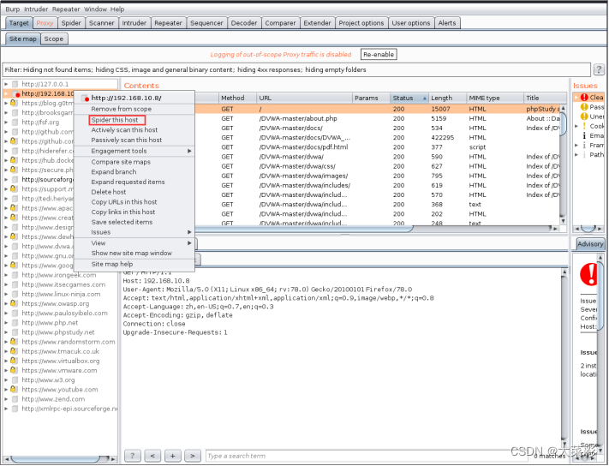Click the page icon beside http://www.linux-ninja.com
Screen dimensions: 609x466
tap(15, 294)
